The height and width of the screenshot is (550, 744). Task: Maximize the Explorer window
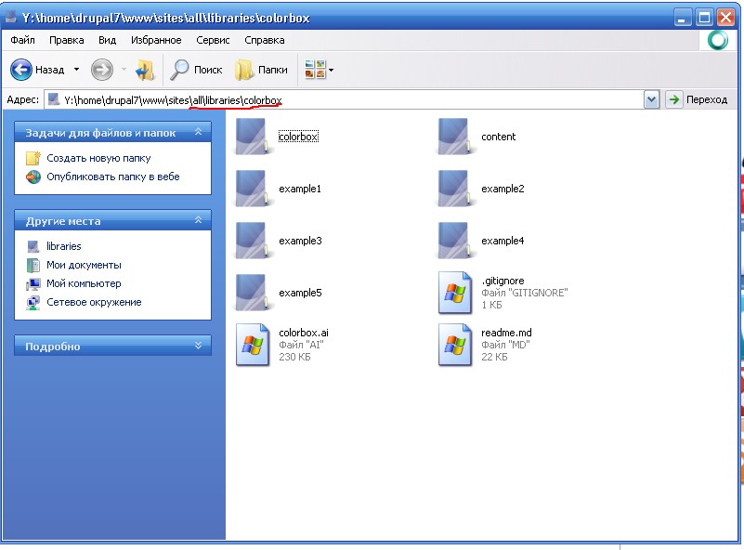(x=704, y=18)
